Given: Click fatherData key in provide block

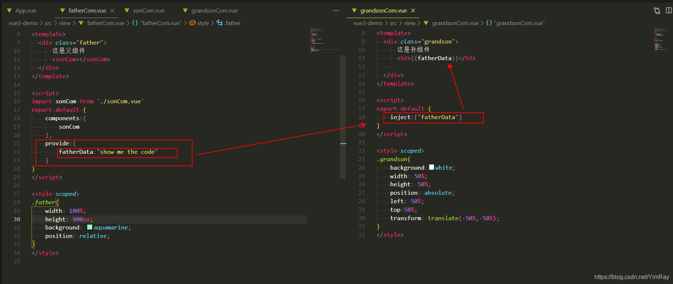Looking at the screenshot, I should [x=76, y=152].
